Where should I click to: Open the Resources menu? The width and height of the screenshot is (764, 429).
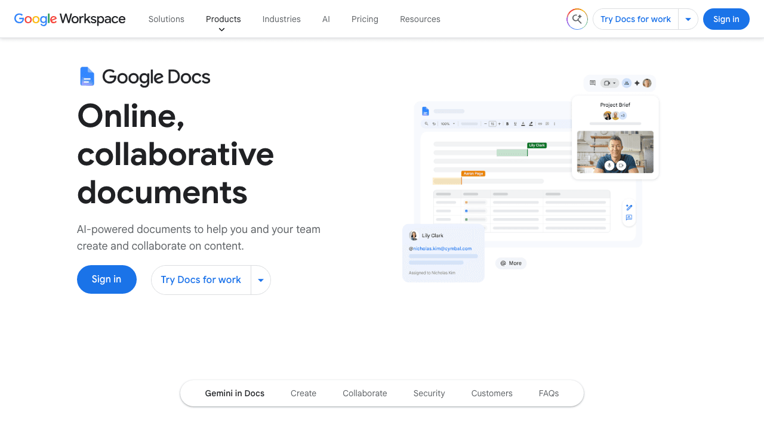[x=420, y=19]
